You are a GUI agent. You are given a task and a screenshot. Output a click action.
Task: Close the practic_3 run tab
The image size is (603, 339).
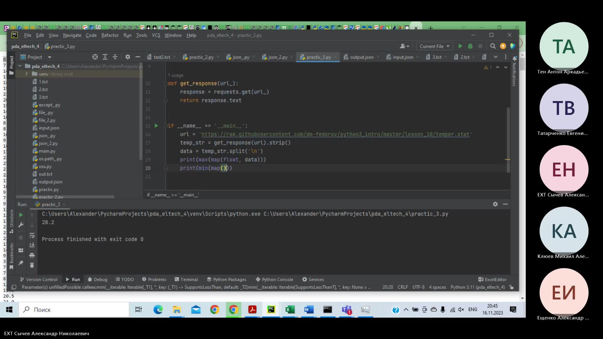coord(64,204)
